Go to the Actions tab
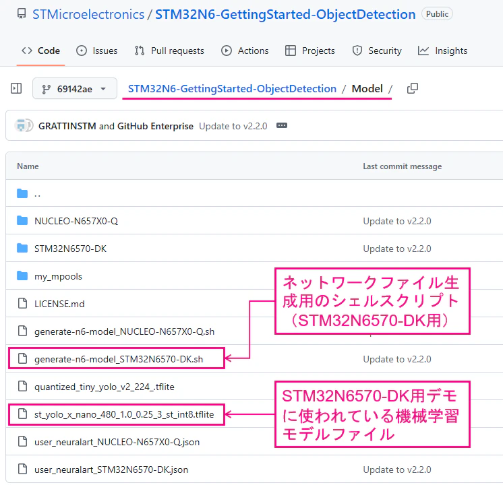The width and height of the screenshot is (503, 485). 245,51
